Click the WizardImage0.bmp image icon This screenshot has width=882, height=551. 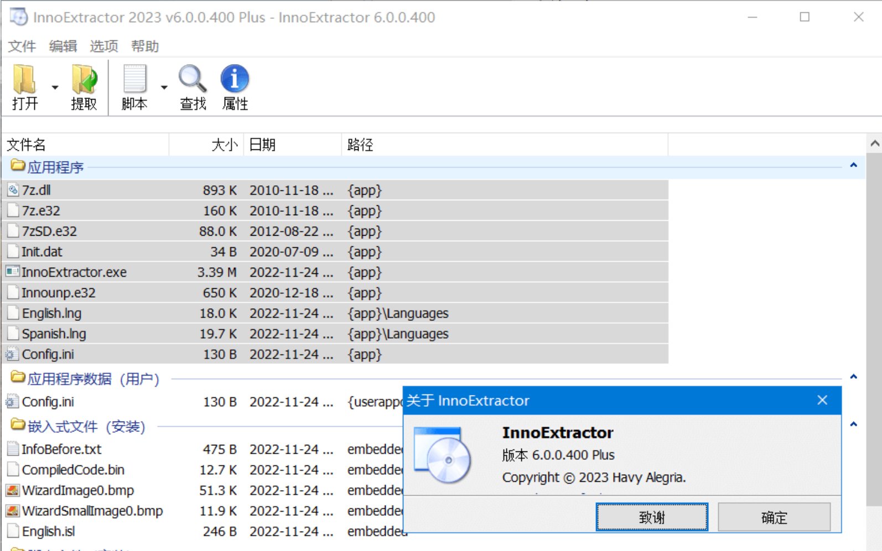pos(12,490)
